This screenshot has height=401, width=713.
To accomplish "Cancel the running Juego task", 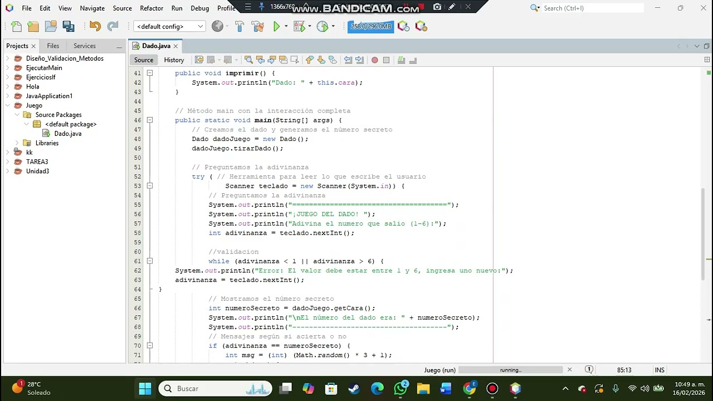I will [569, 370].
